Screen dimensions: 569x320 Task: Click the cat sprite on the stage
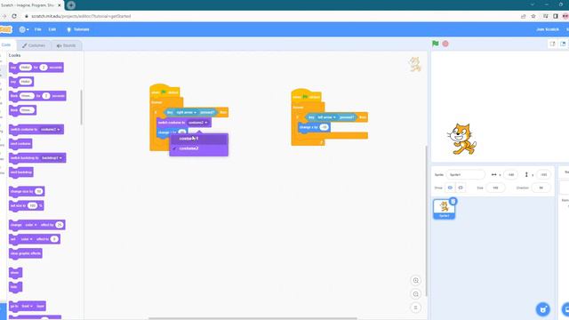461,140
